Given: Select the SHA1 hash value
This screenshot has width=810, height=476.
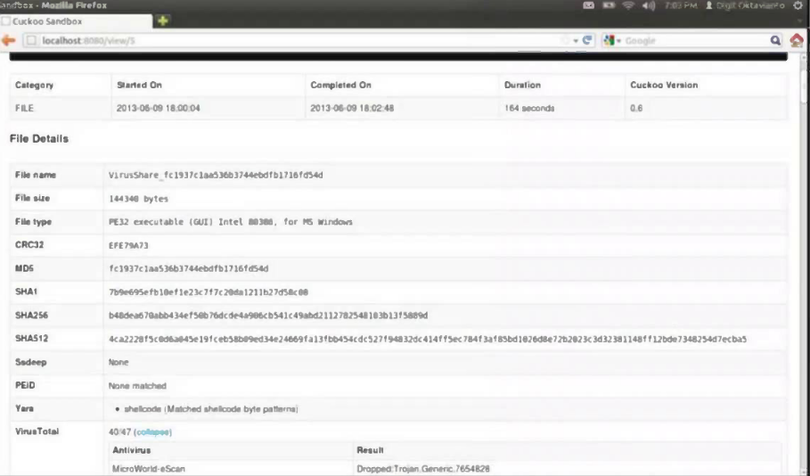Looking at the screenshot, I should point(209,292).
